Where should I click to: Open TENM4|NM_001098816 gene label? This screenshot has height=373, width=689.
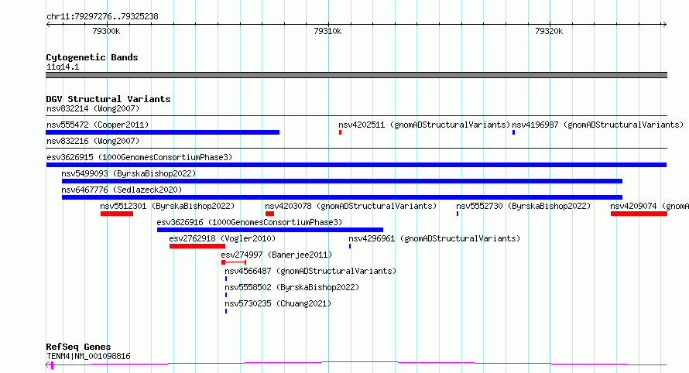pyautogui.click(x=88, y=356)
